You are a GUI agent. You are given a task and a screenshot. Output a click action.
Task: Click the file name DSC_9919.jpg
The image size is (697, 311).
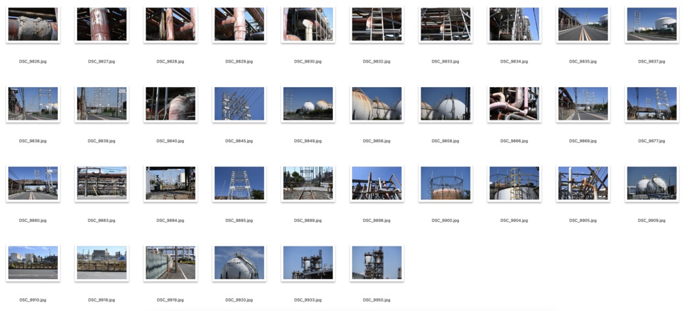pos(171,300)
